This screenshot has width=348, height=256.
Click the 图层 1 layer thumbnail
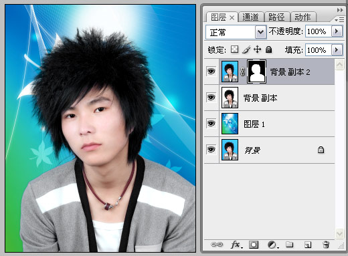(x=230, y=124)
